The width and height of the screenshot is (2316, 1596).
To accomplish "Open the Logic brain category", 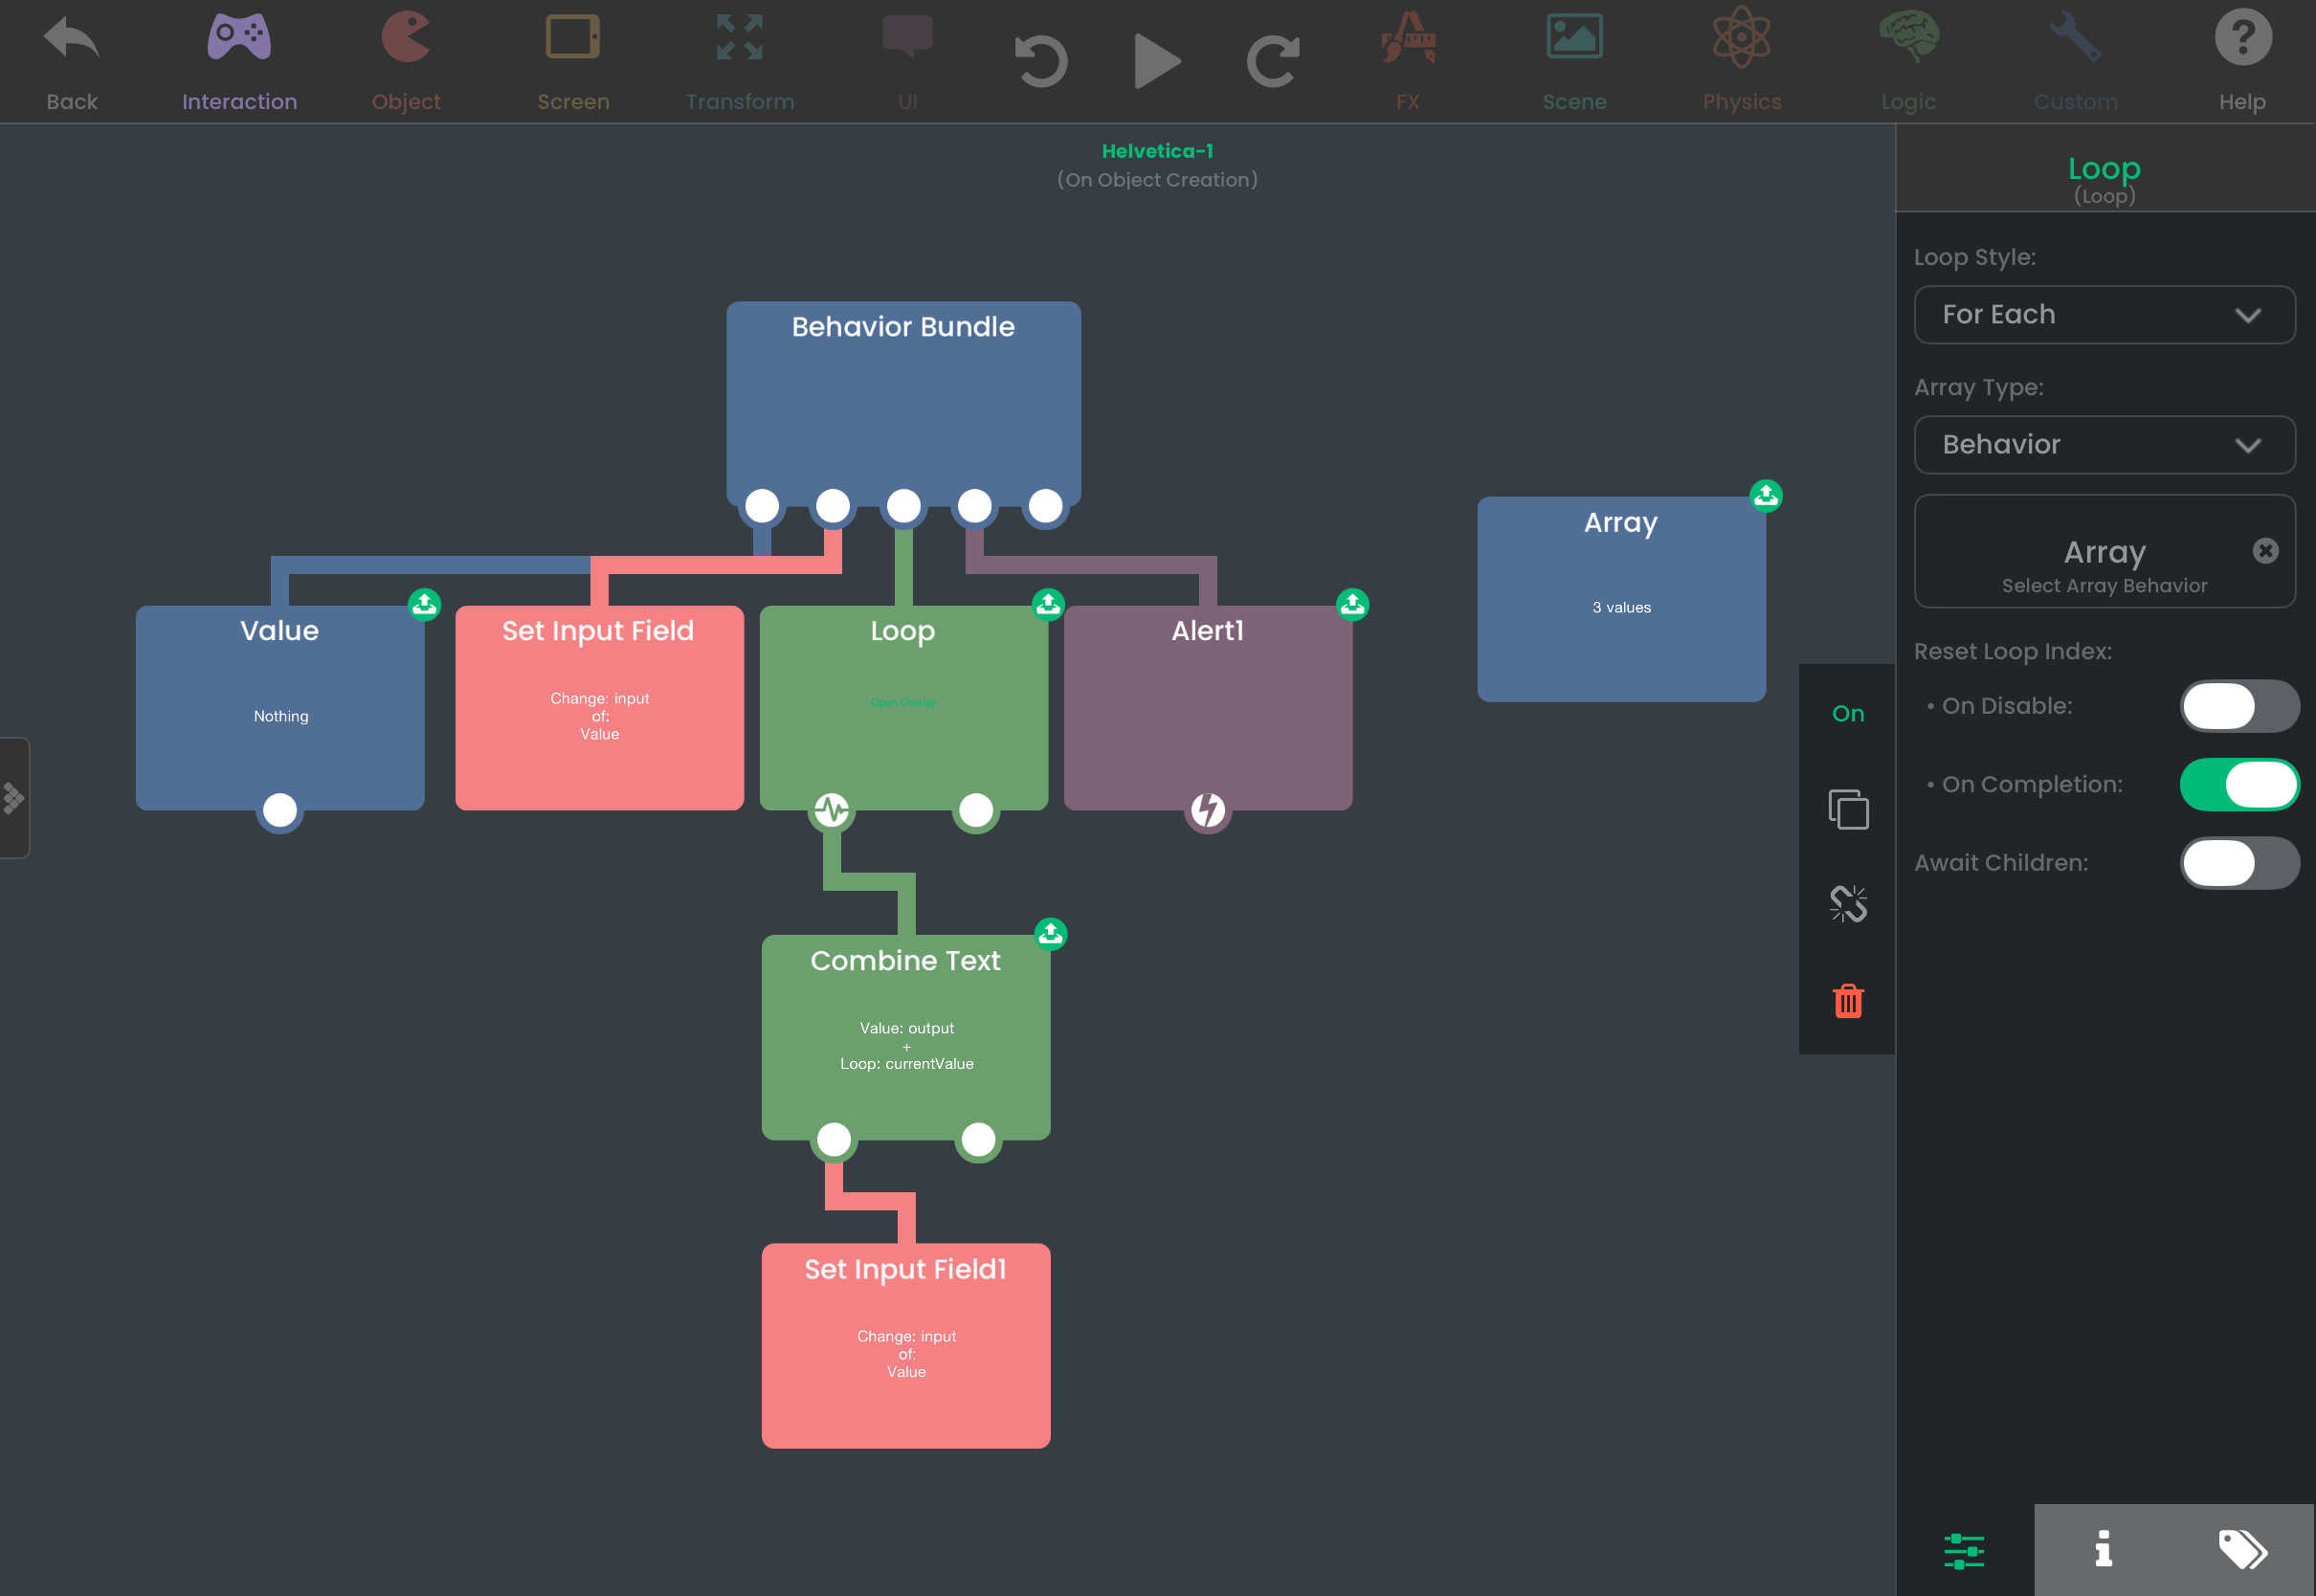I will click(1908, 62).
